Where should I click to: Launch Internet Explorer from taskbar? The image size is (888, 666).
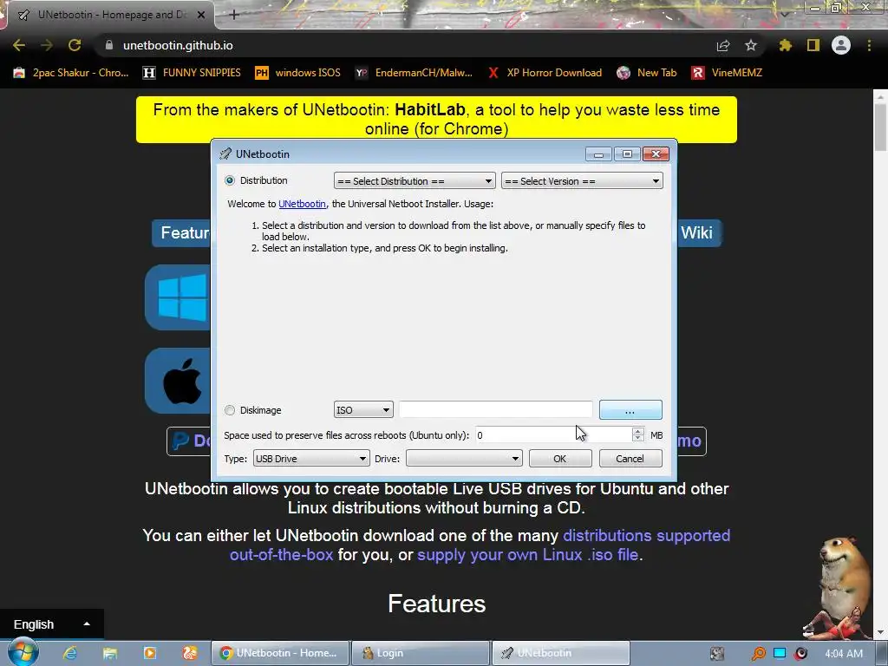(x=70, y=653)
